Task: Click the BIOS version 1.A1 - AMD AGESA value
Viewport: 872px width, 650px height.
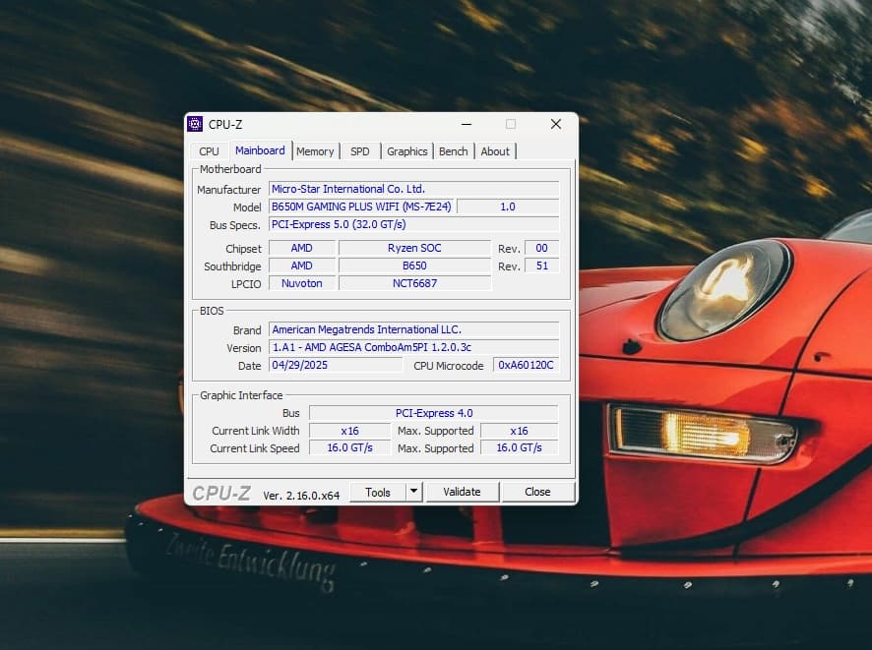Action: point(413,347)
